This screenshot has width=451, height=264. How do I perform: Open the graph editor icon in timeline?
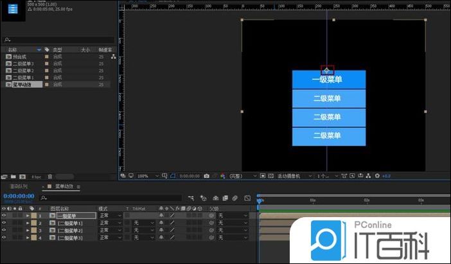coord(247,198)
